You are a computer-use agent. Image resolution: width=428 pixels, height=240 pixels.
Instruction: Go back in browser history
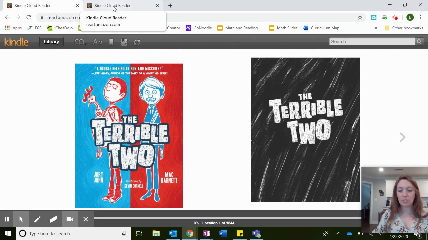click(7, 17)
